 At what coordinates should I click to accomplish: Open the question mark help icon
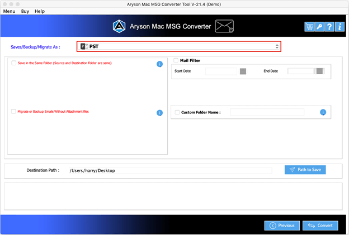329,27
